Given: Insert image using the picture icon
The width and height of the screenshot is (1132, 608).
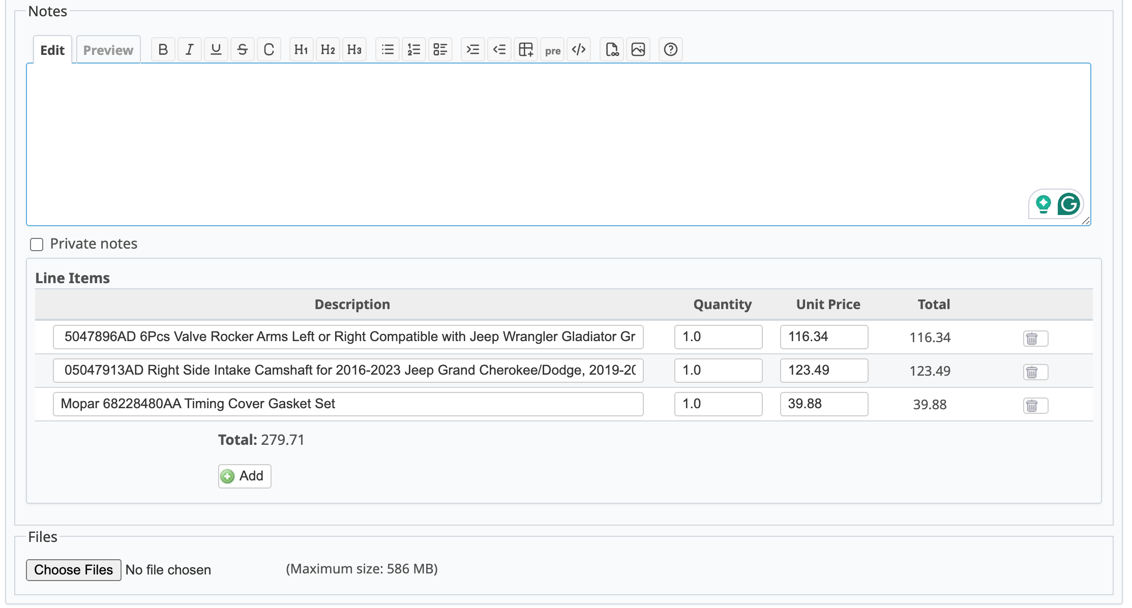Looking at the screenshot, I should pos(638,50).
